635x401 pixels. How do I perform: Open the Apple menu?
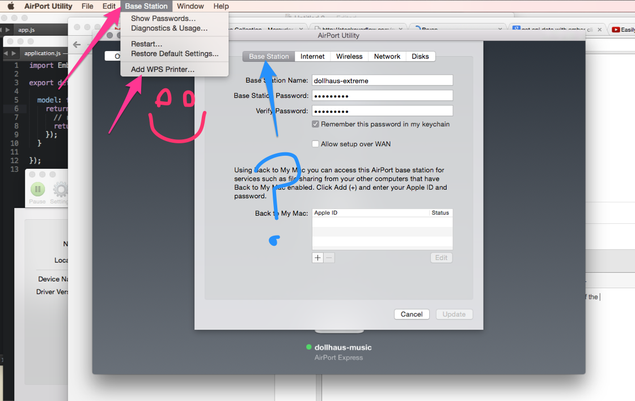tap(11, 6)
